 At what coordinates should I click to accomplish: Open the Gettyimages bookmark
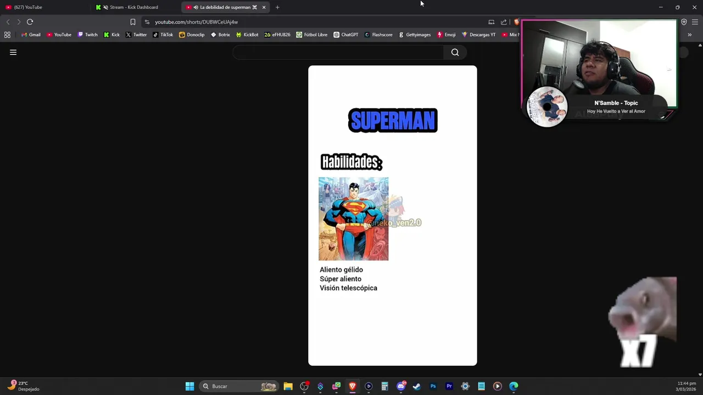pos(415,35)
